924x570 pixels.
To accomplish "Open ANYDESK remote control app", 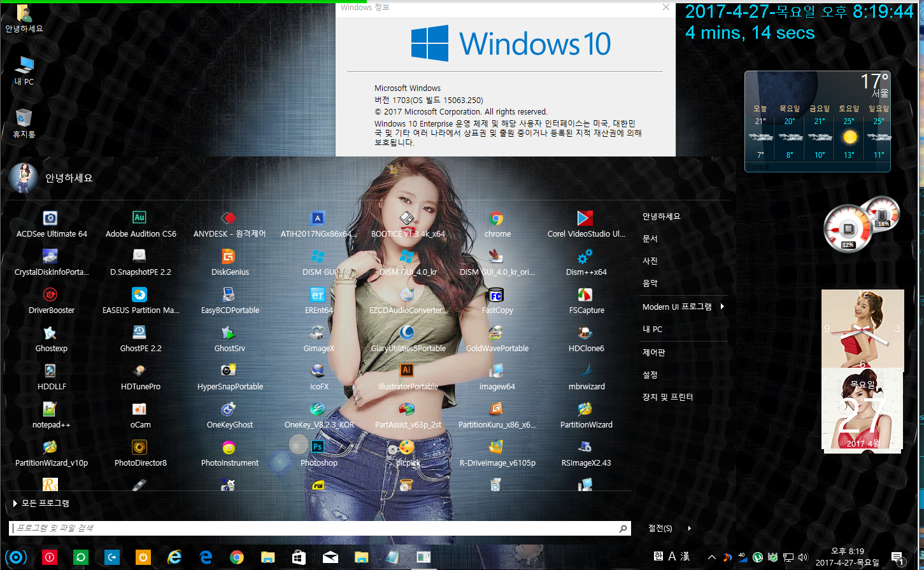I will [230, 225].
